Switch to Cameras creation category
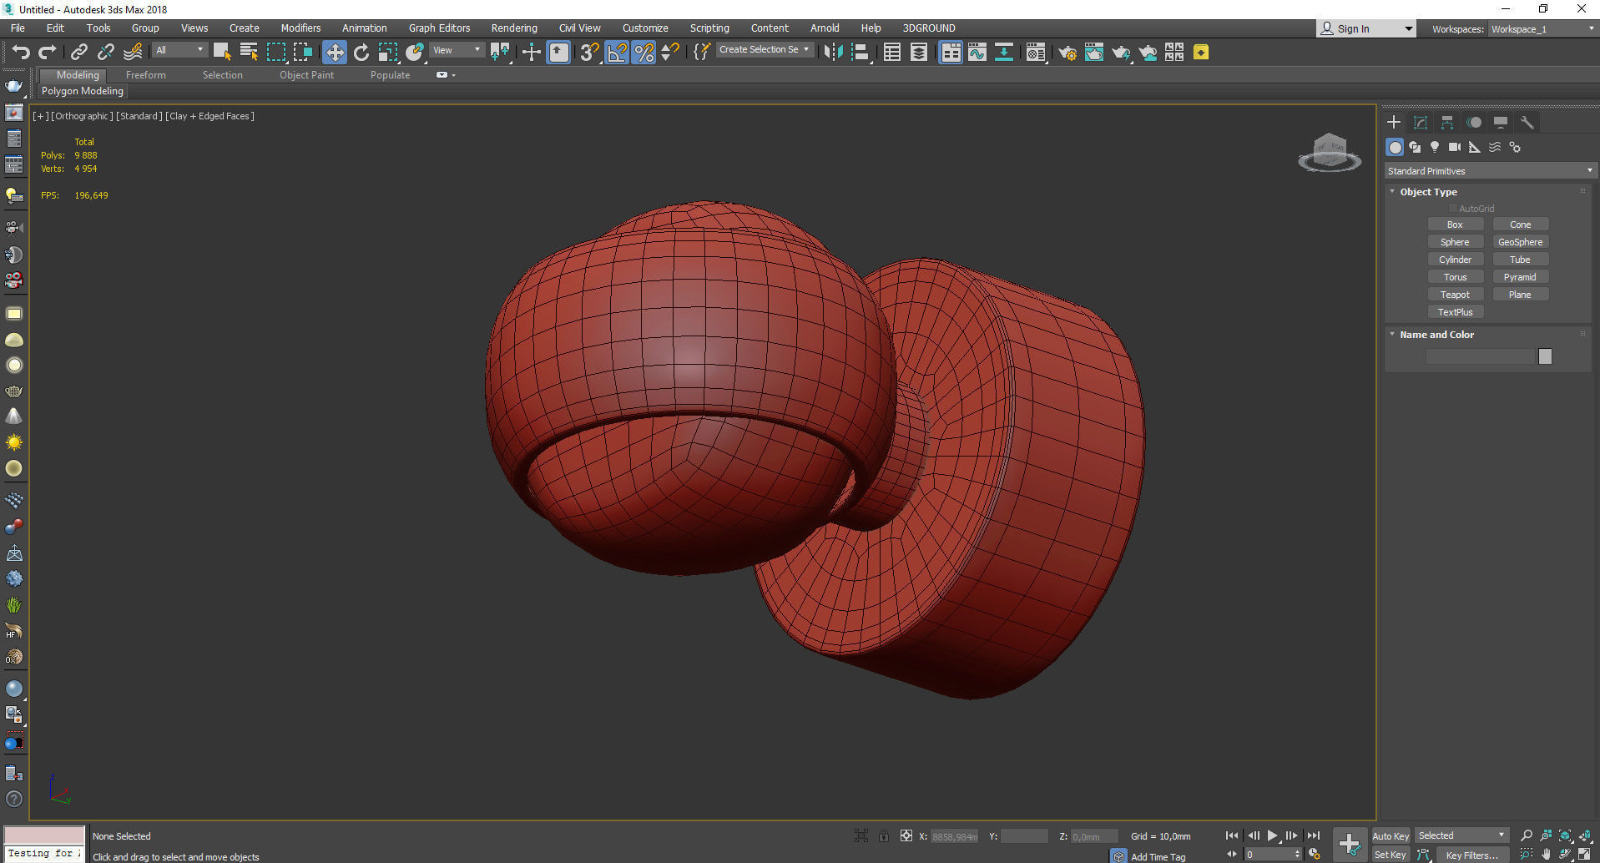 1455,147
